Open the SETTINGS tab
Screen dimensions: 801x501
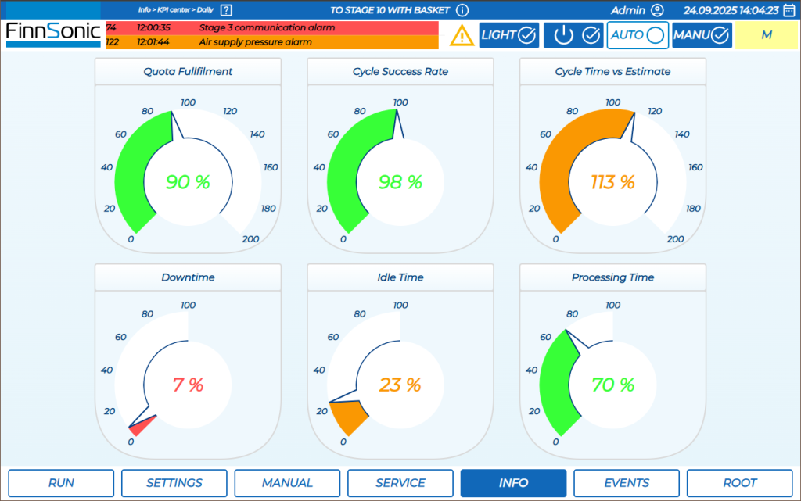[174, 483]
